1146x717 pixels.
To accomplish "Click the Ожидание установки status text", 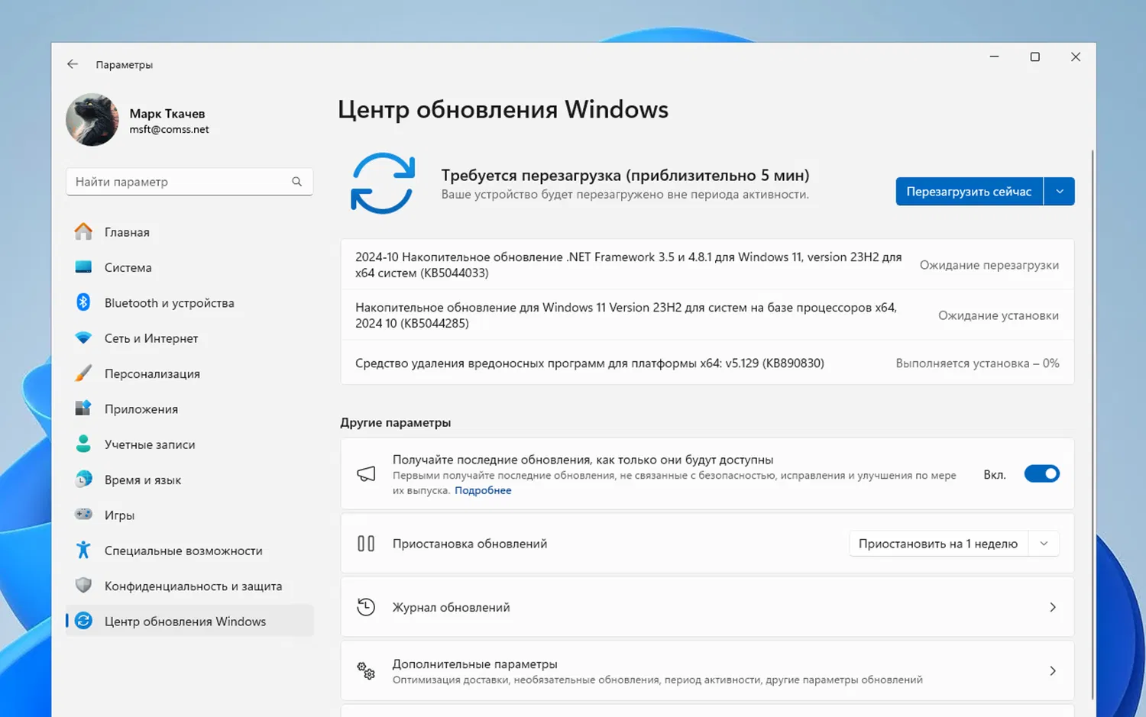I will tap(999, 315).
